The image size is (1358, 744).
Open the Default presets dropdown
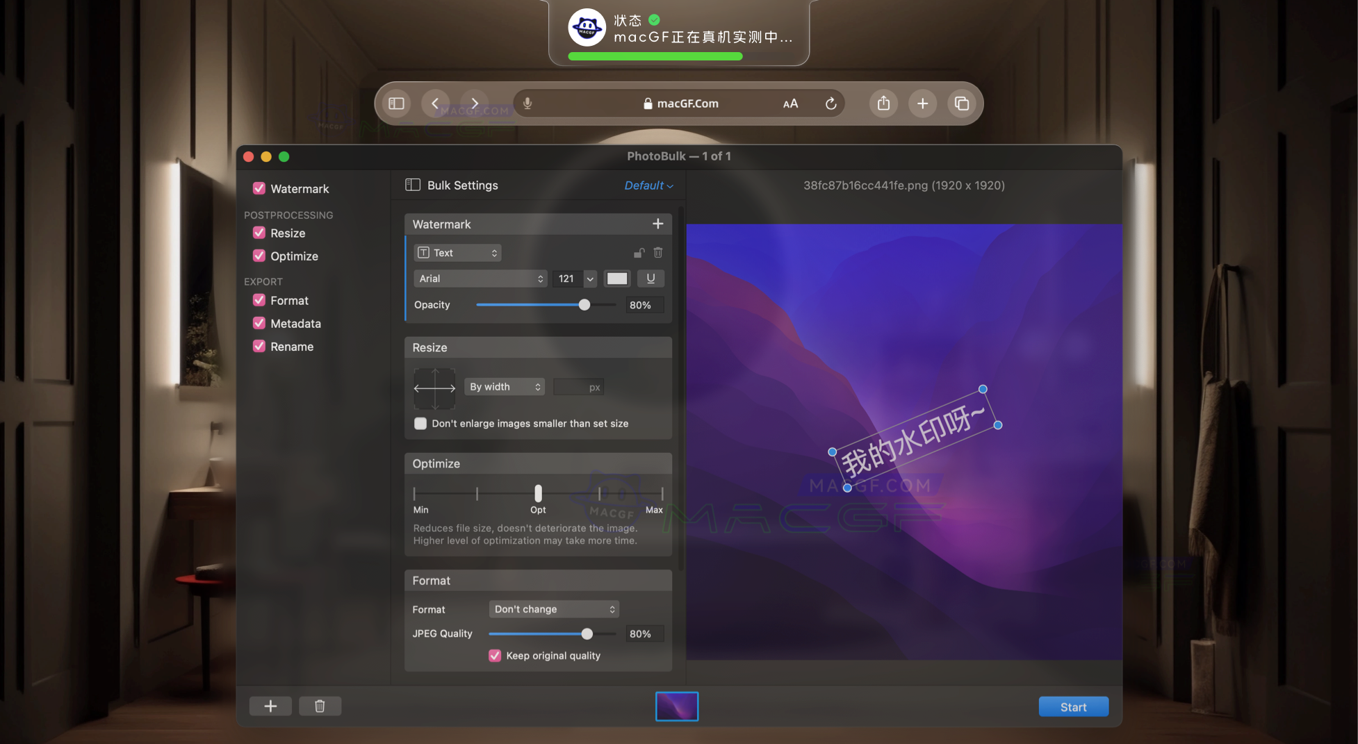point(647,185)
